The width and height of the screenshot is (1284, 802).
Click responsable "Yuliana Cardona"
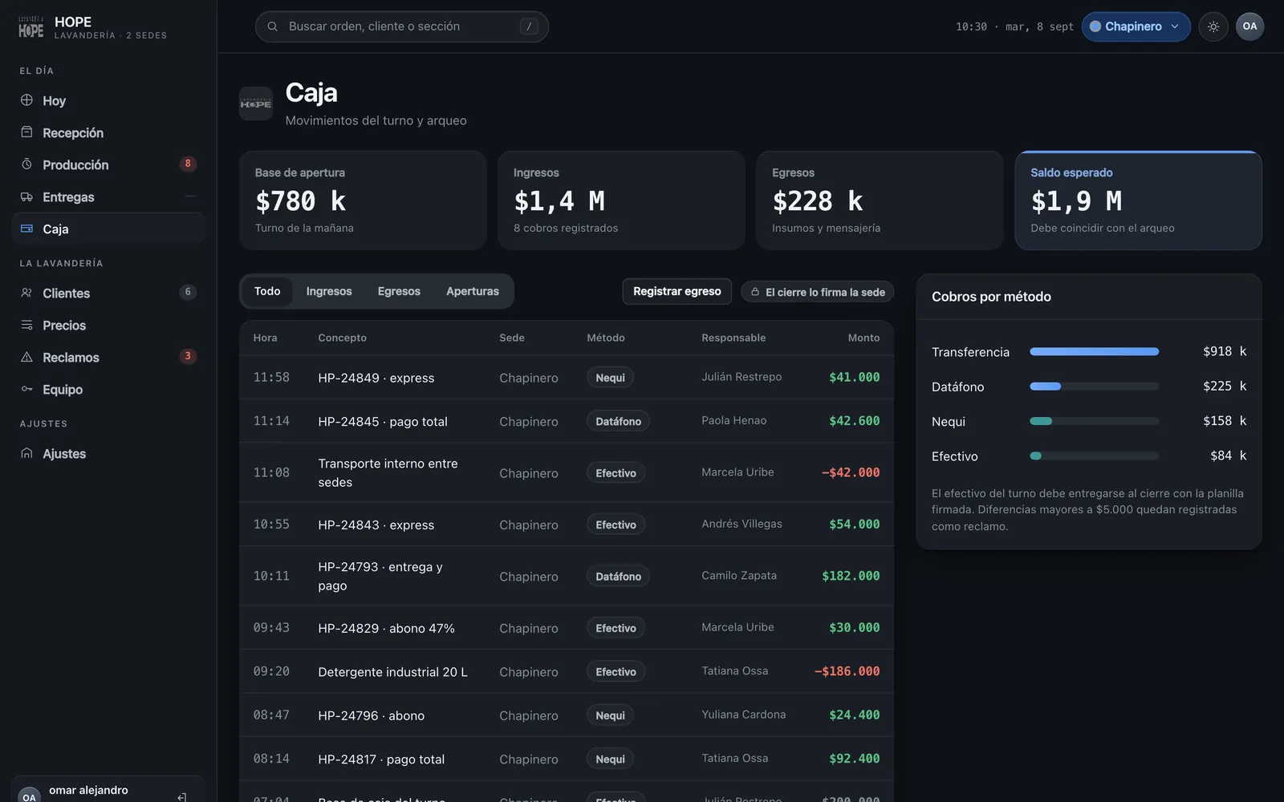click(x=744, y=715)
